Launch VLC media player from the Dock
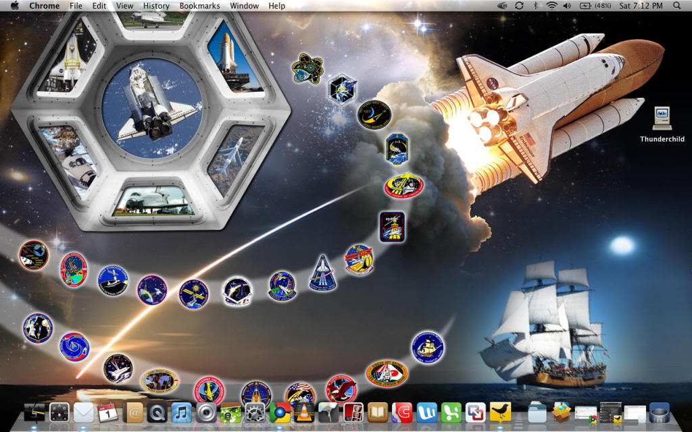The height and width of the screenshot is (432, 692). pyautogui.click(x=304, y=412)
